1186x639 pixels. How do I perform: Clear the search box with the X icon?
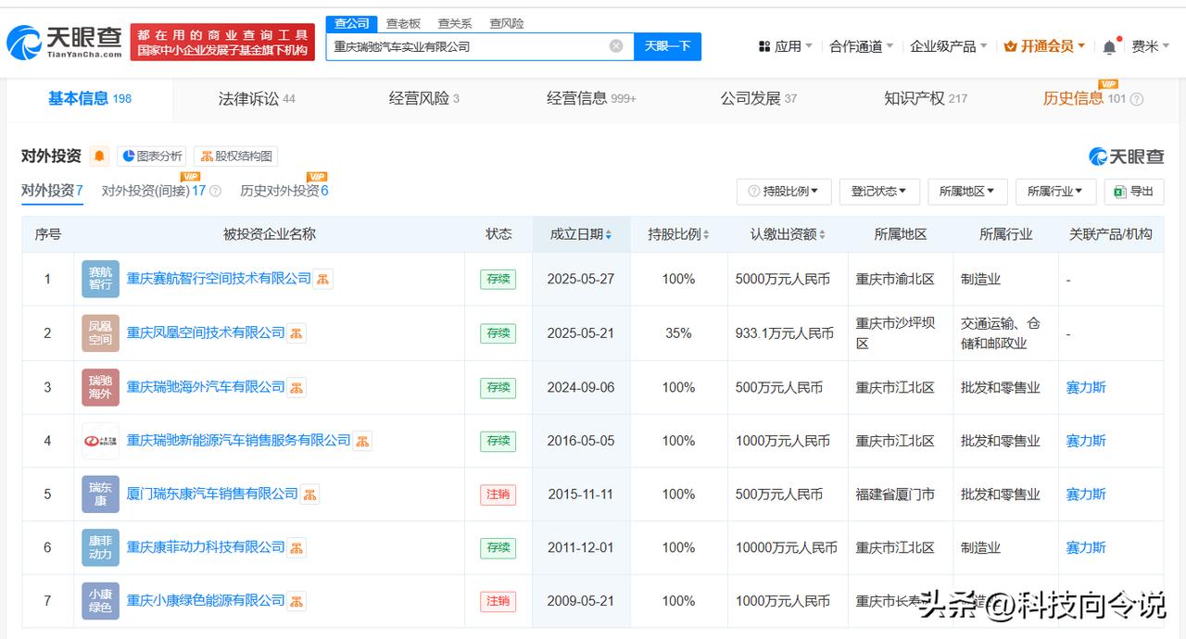[x=616, y=46]
